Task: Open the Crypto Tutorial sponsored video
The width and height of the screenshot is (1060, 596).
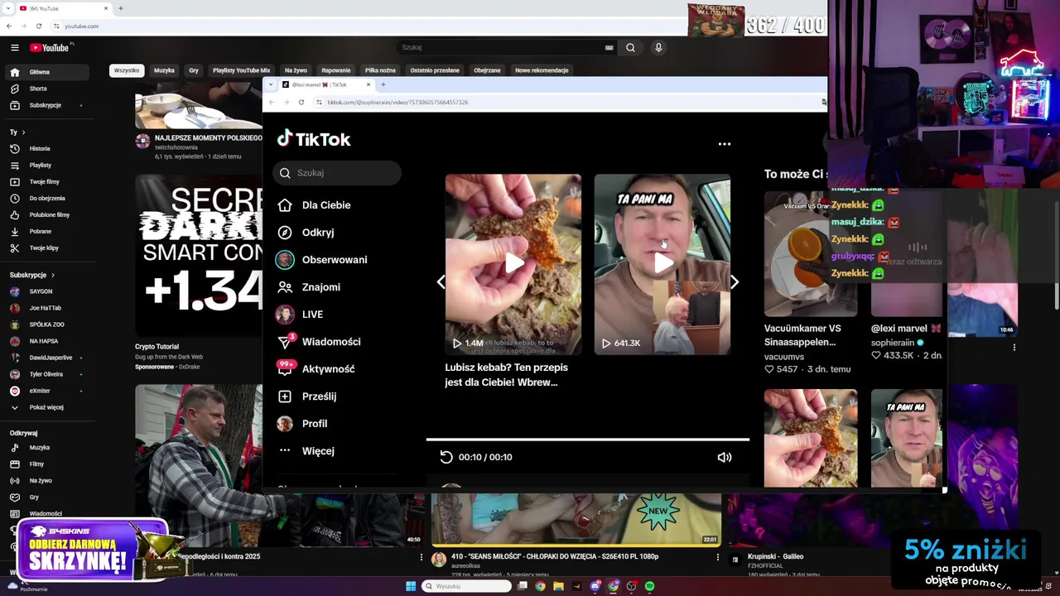Action: [x=199, y=255]
